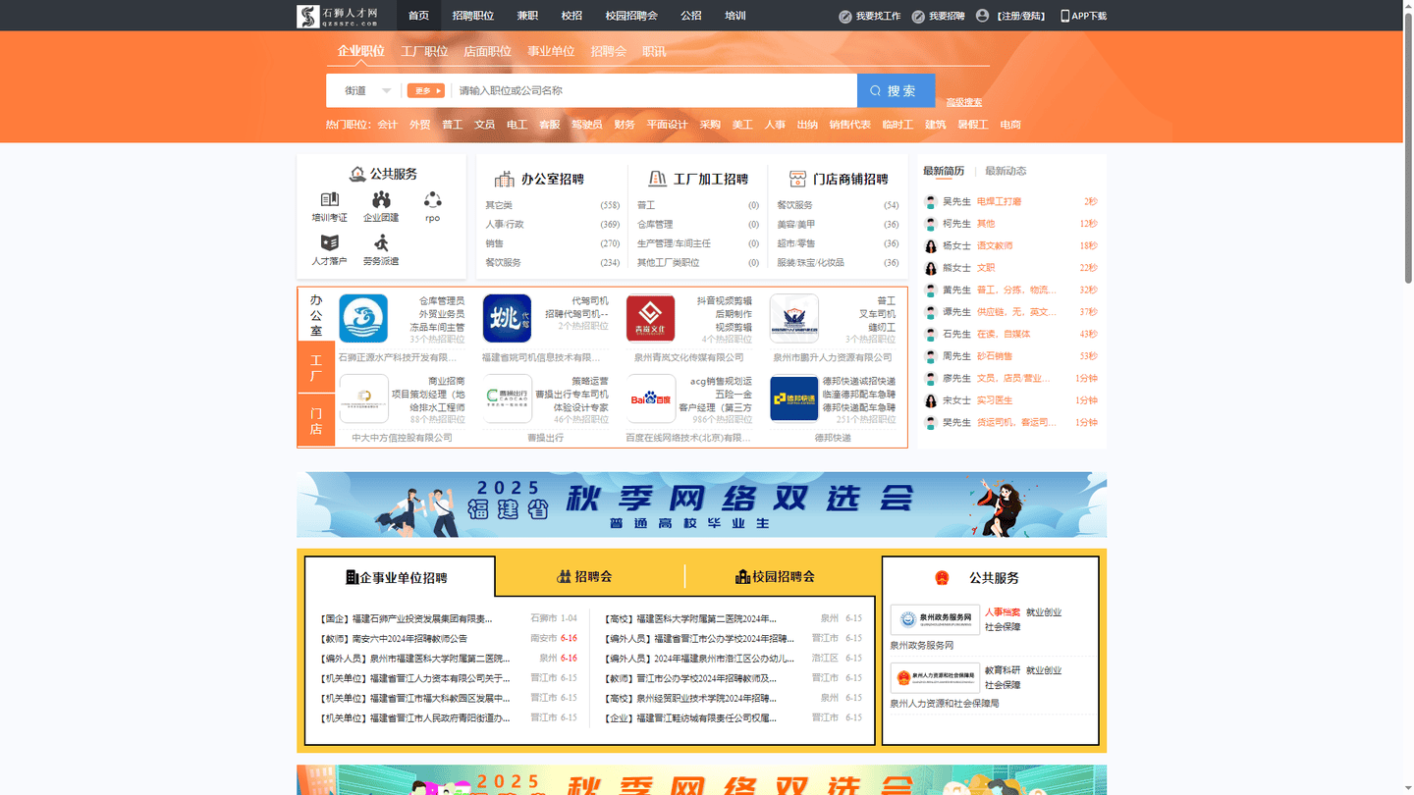Open 石狮正源水产科技 company logo
1414x795 pixels.
point(363,318)
